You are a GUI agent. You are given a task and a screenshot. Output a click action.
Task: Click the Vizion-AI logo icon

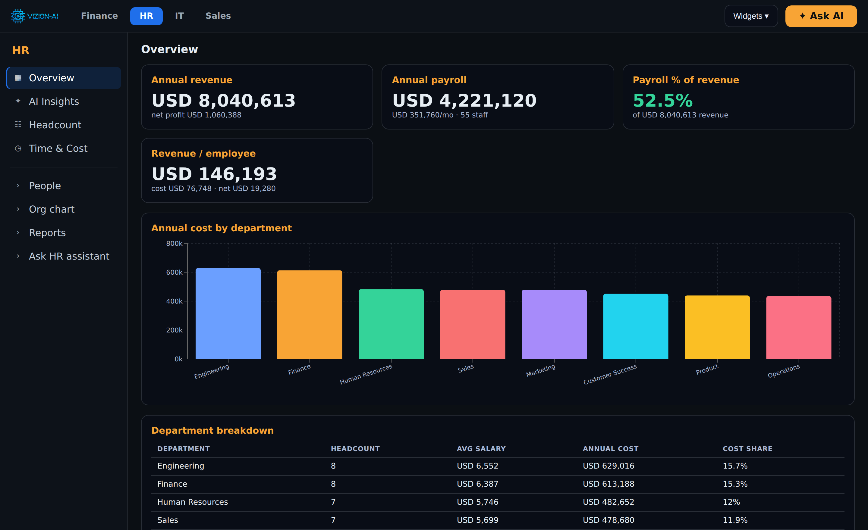[x=17, y=16]
